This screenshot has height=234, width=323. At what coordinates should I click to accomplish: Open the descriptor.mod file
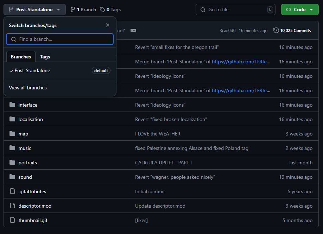35,206
